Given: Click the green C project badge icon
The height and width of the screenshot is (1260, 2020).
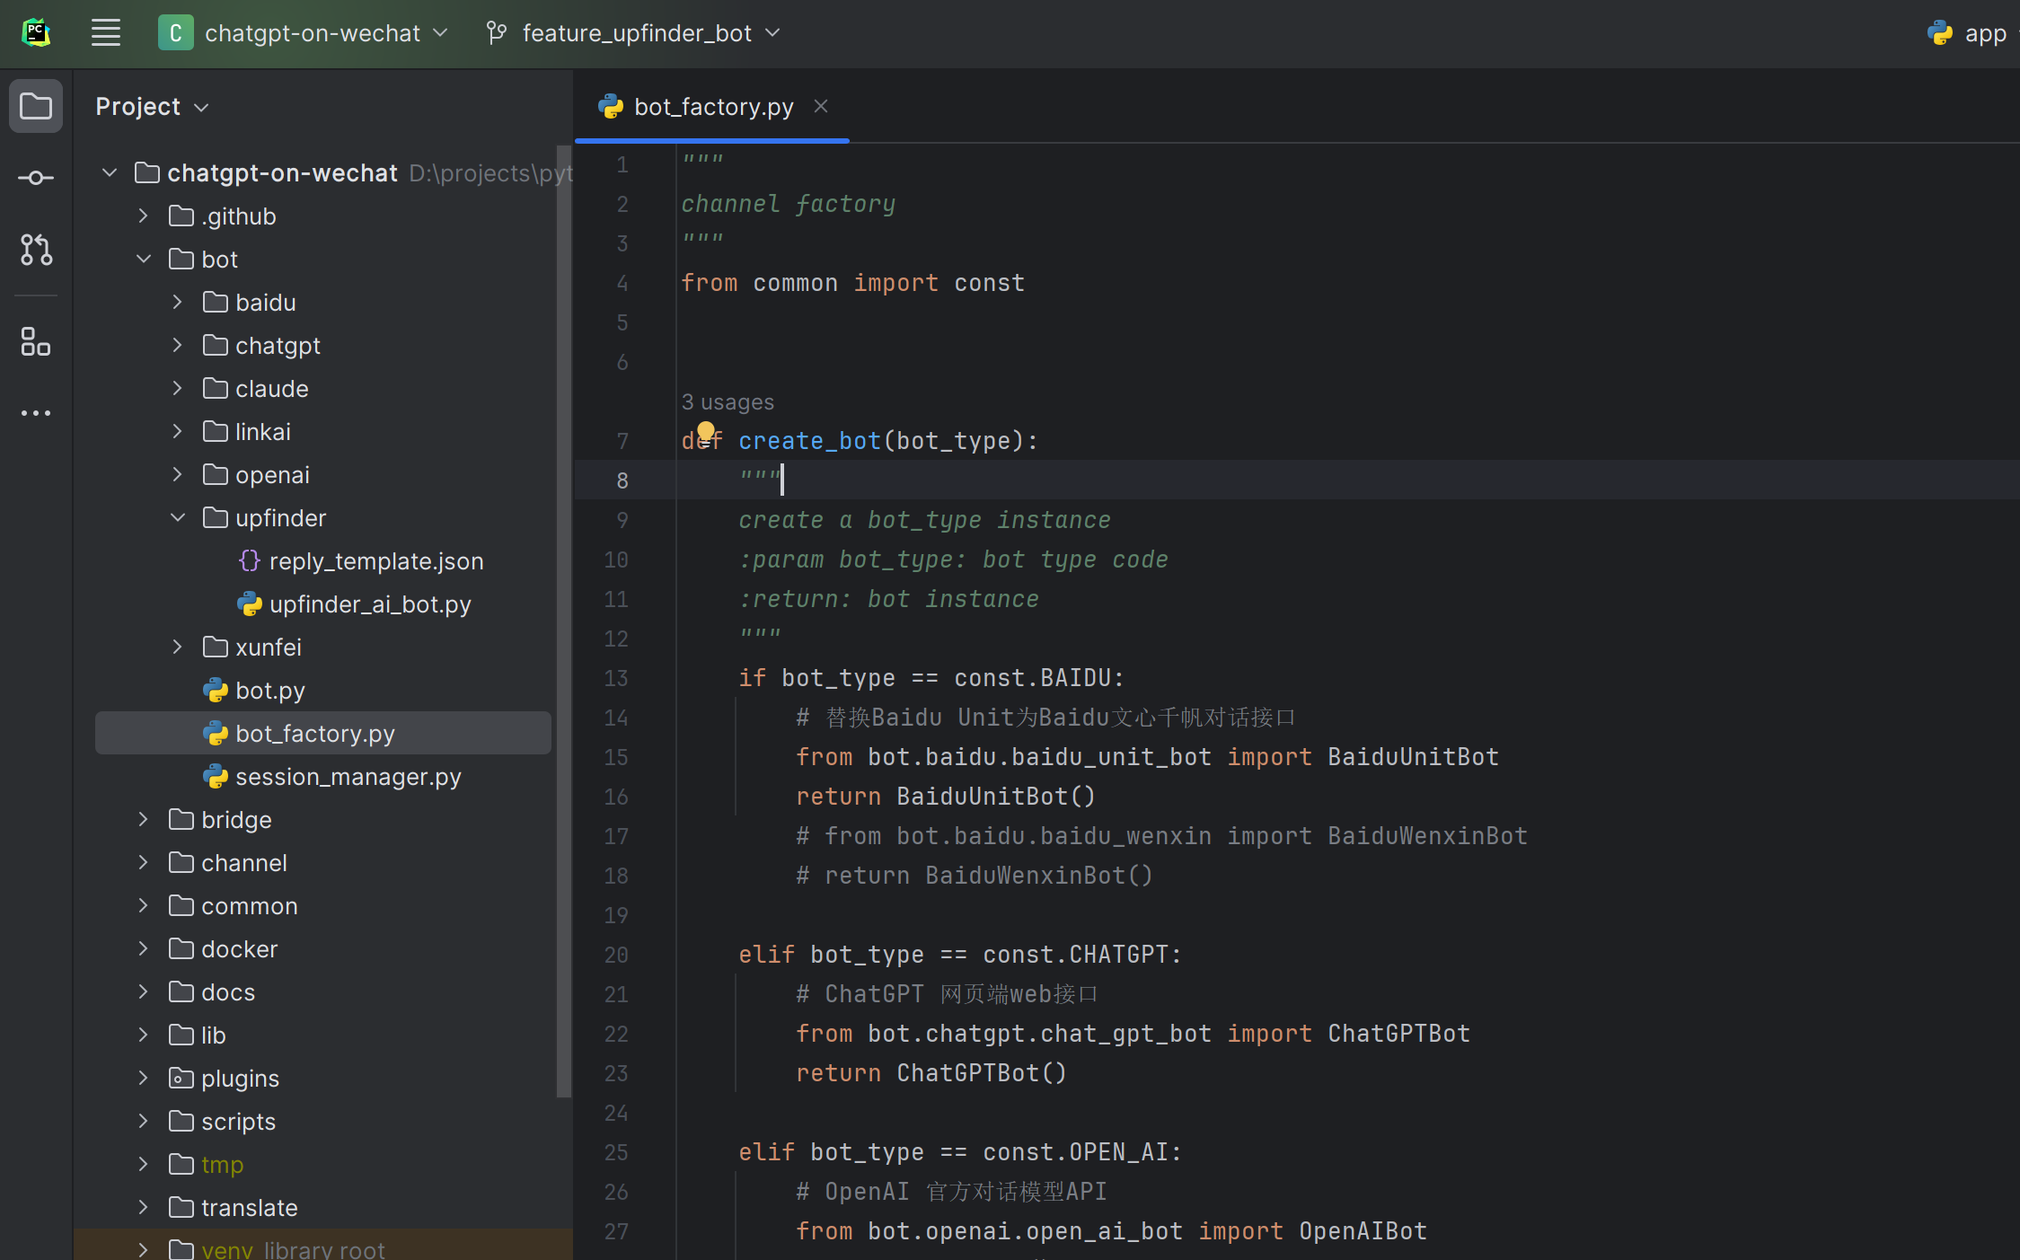Looking at the screenshot, I should click(x=175, y=33).
